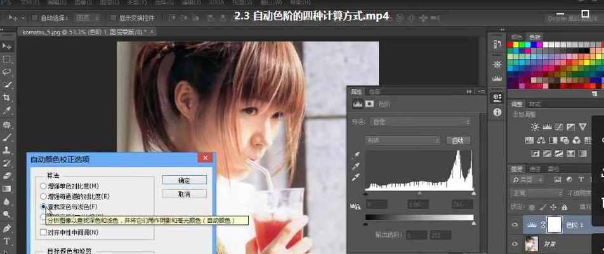Click 取消 in the auto color dialog
604x254 pixels.
tap(184, 194)
